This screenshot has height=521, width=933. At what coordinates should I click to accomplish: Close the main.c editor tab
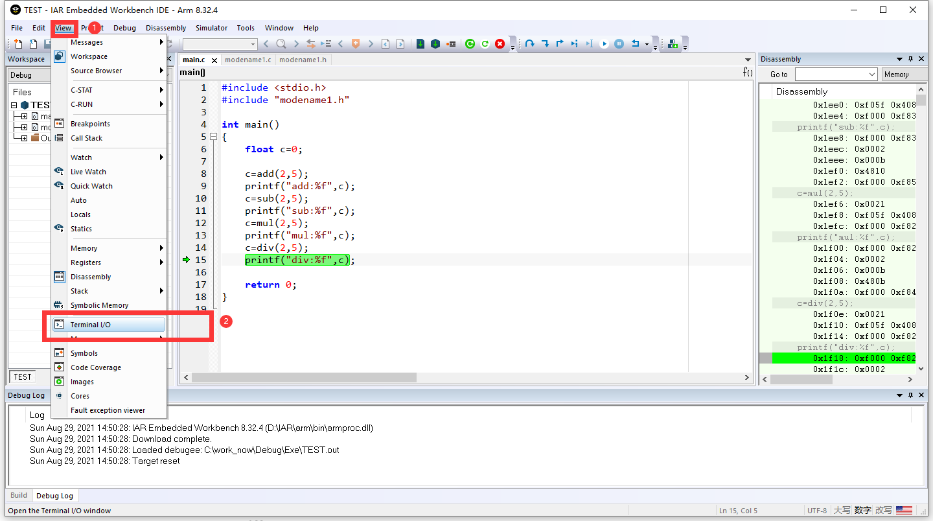click(214, 60)
